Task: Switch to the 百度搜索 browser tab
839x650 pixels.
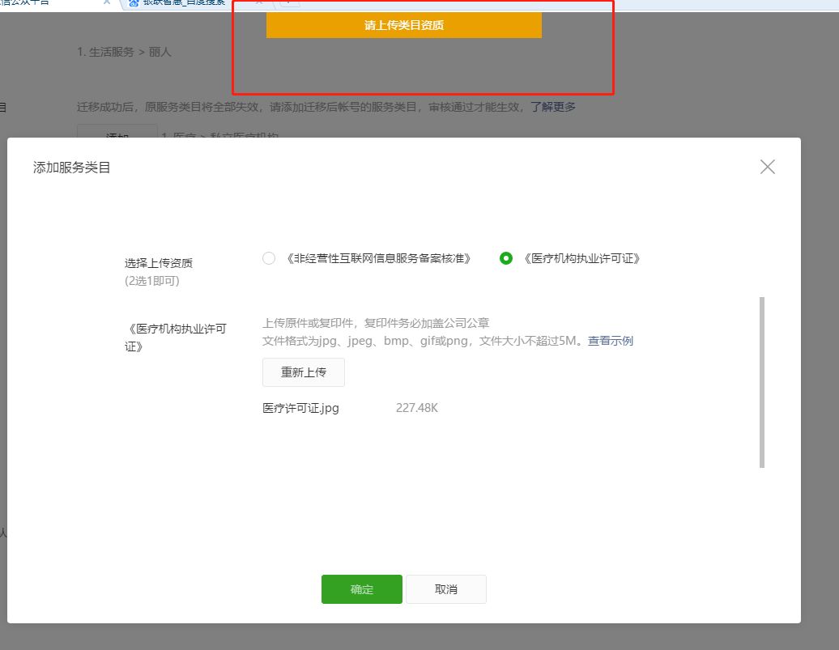Action: click(185, 2)
